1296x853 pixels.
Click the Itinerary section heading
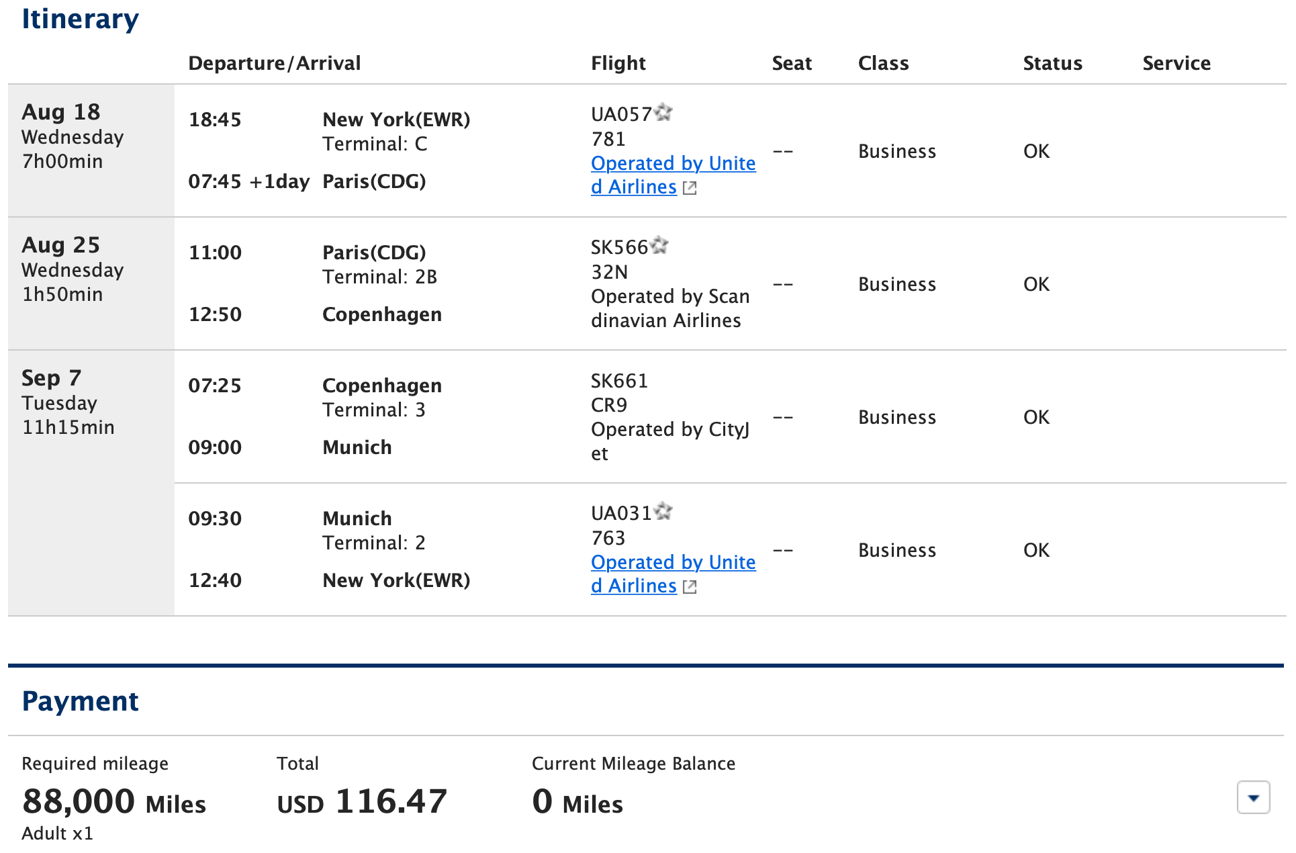coord(81,19)
